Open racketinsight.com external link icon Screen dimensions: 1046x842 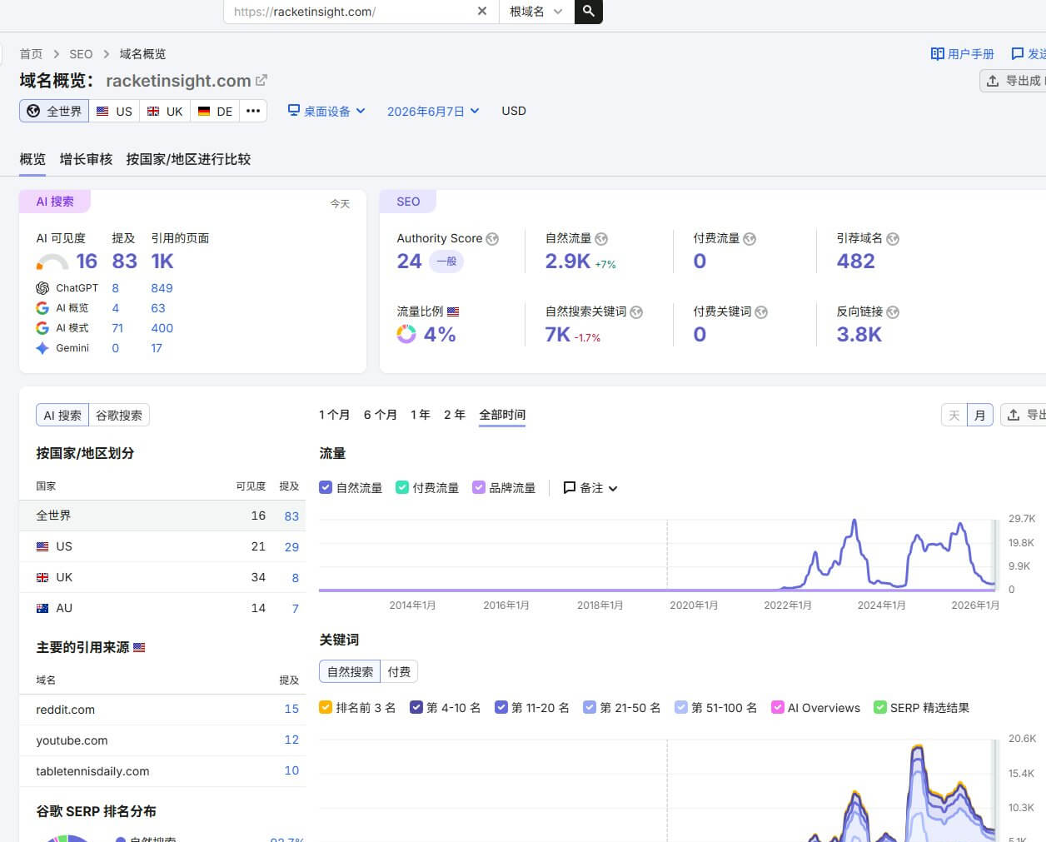(x=261, y=80)
